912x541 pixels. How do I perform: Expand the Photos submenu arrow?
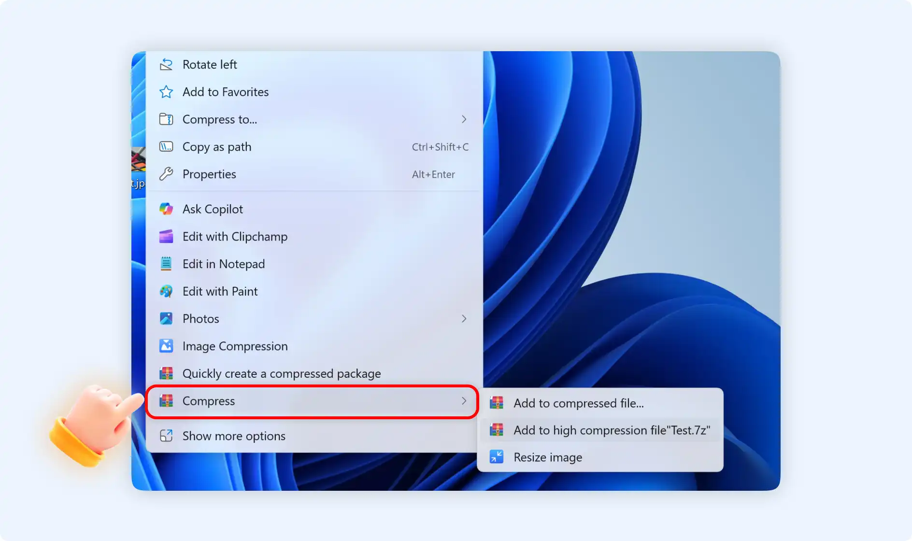(x=464, y=319)
